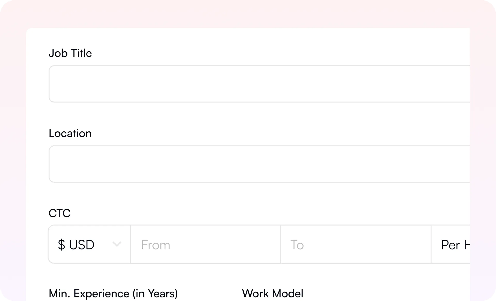Click the Location label
Image resolution: width=496 pixels, height=301 pixels.
pyautogui.click(x=70, y=133)
